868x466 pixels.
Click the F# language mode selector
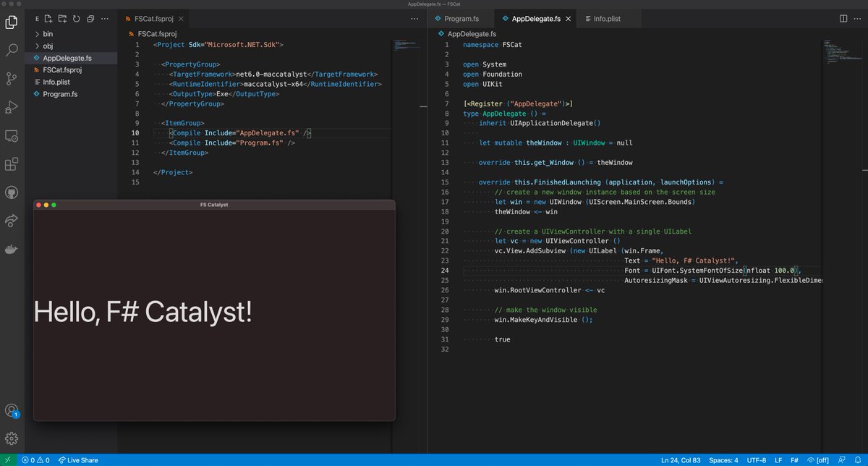794,460
